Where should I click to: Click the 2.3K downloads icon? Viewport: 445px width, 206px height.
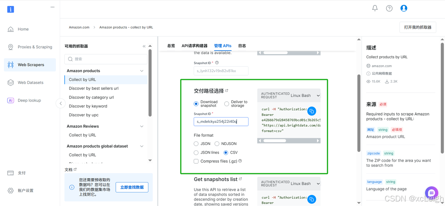pyautogui.click(x=387, y=81)
